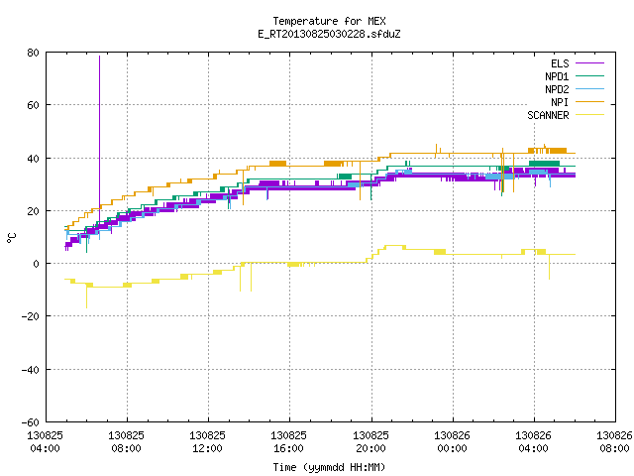Click the green NPD1 legend line sample

(589, 76)
